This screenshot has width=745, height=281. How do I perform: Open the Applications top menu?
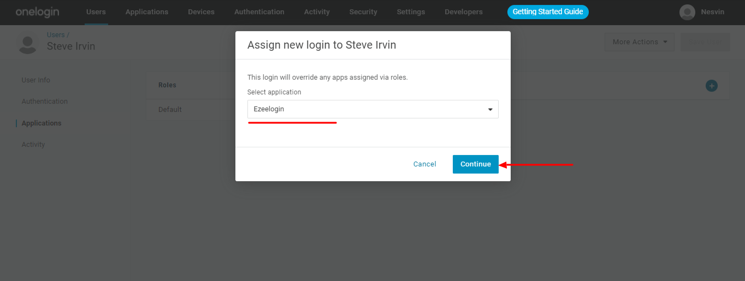pos(147,12)
